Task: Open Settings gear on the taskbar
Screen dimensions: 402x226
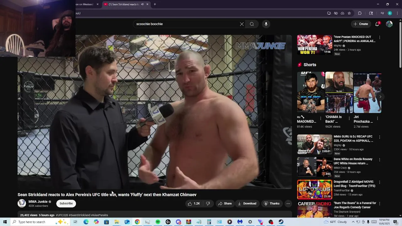Action: (250, 222)
